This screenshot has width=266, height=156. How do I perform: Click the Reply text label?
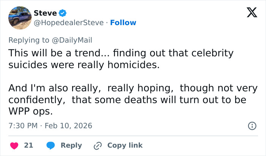71,145
